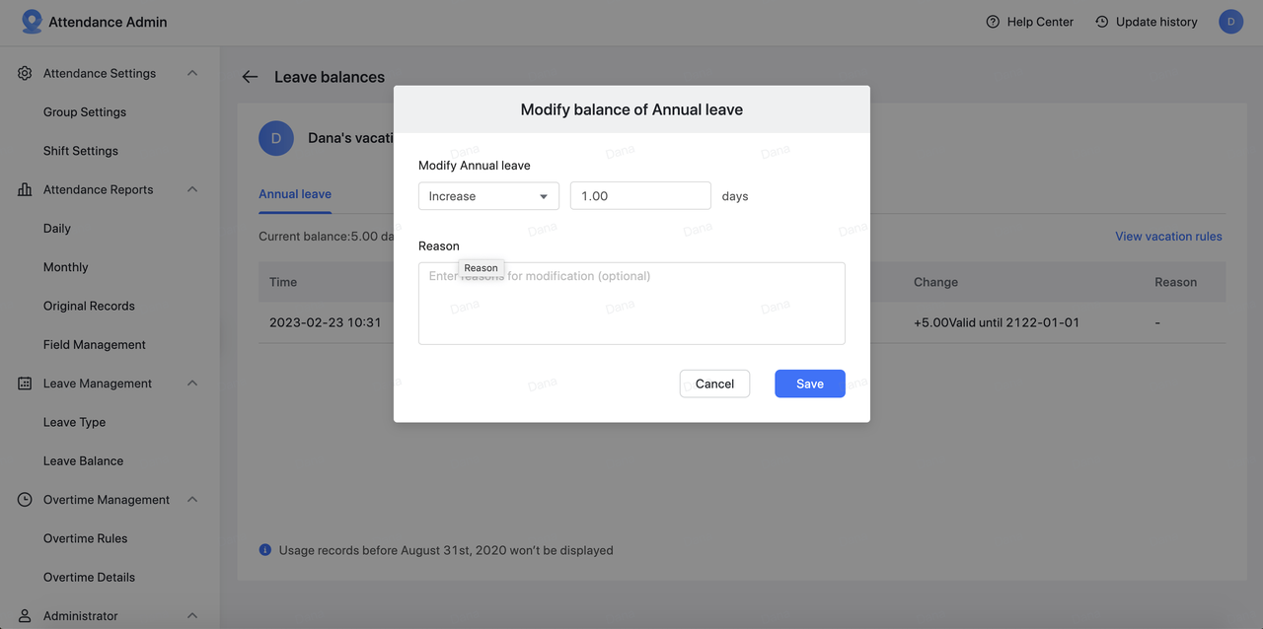Image resolution: width=1263 pixels, height=629 pixels.
Task: Open the Increase dropdown in dialog
Action: (x=488, y=196)
